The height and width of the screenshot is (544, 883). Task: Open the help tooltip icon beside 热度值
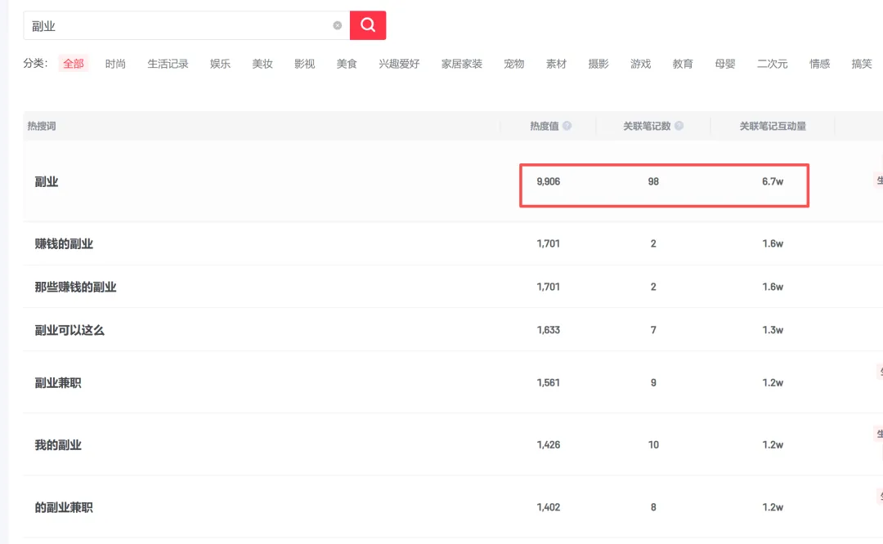pos(567,126)
